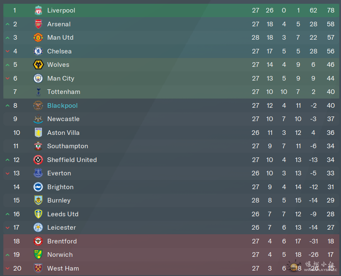
Task: Click Liverpool's 78 points value
Action: coord(331,10)
